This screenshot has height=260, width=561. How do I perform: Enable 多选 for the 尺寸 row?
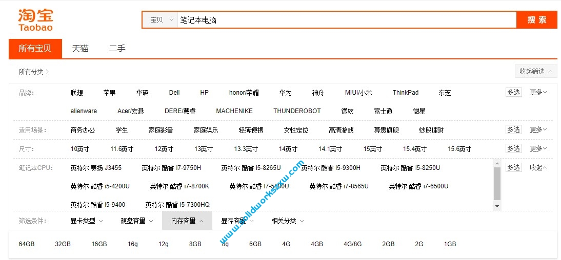(x=513, y=148)
